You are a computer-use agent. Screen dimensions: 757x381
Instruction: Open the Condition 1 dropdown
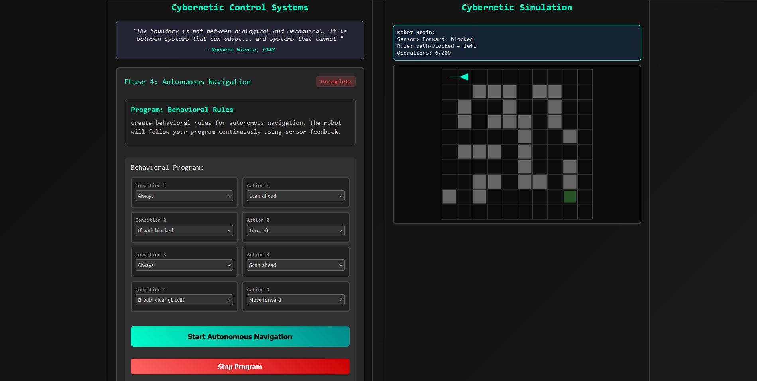[184, 196]
